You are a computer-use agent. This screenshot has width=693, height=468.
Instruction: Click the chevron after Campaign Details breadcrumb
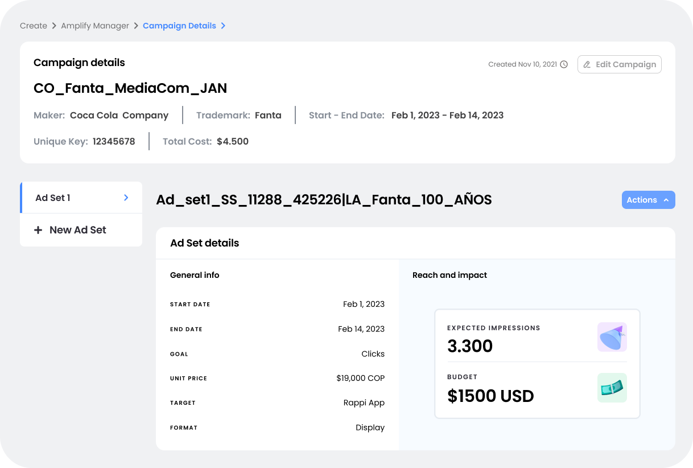(x=223, y=26)
